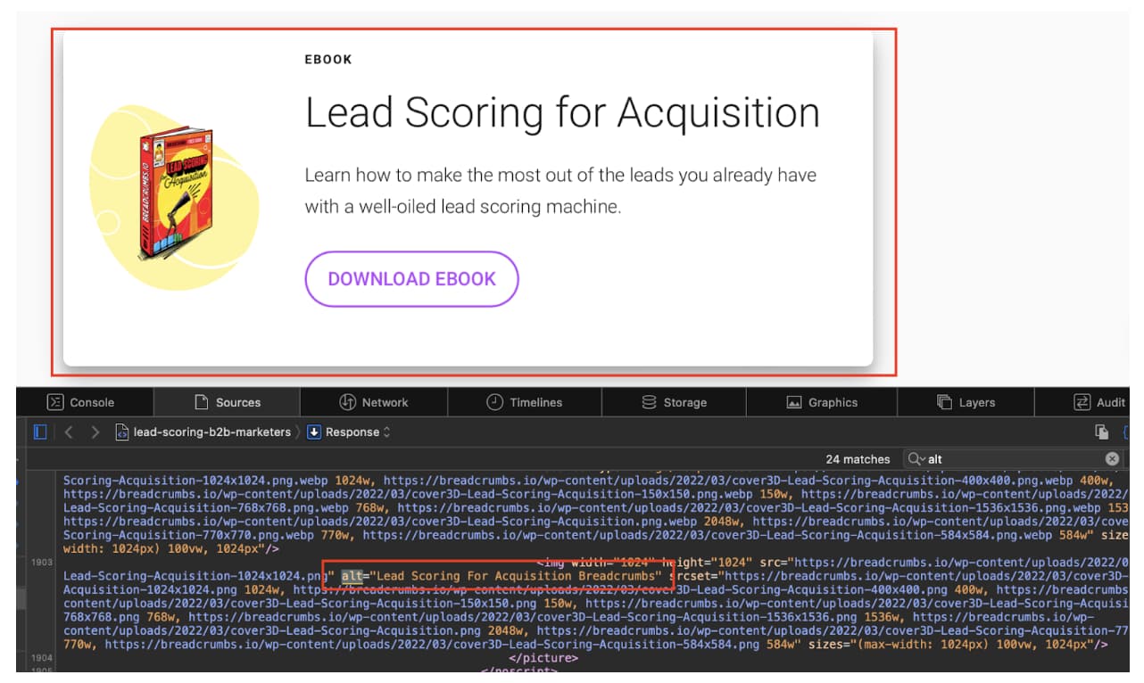
Task: Clear the search field text
Action: click(x=1112, y=459)
